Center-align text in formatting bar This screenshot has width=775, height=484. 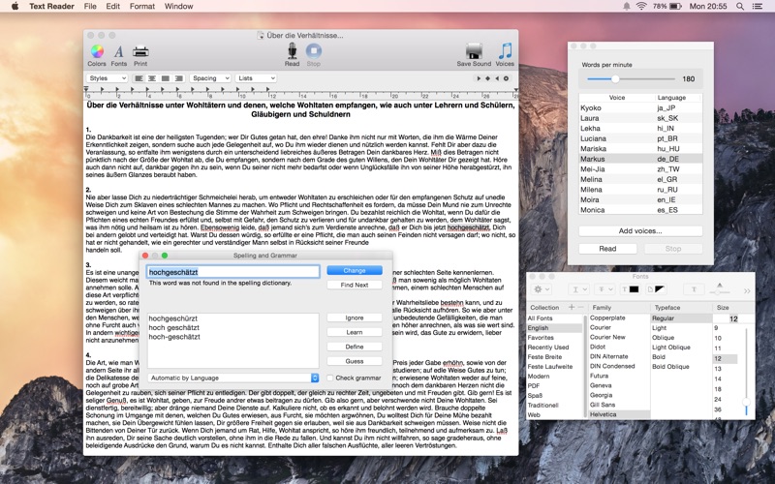(x=152, y=78)
